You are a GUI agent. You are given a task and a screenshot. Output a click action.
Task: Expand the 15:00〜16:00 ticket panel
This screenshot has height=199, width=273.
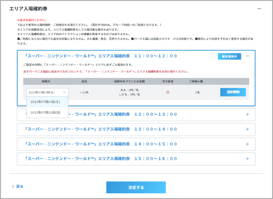click(x=247, y=159)
